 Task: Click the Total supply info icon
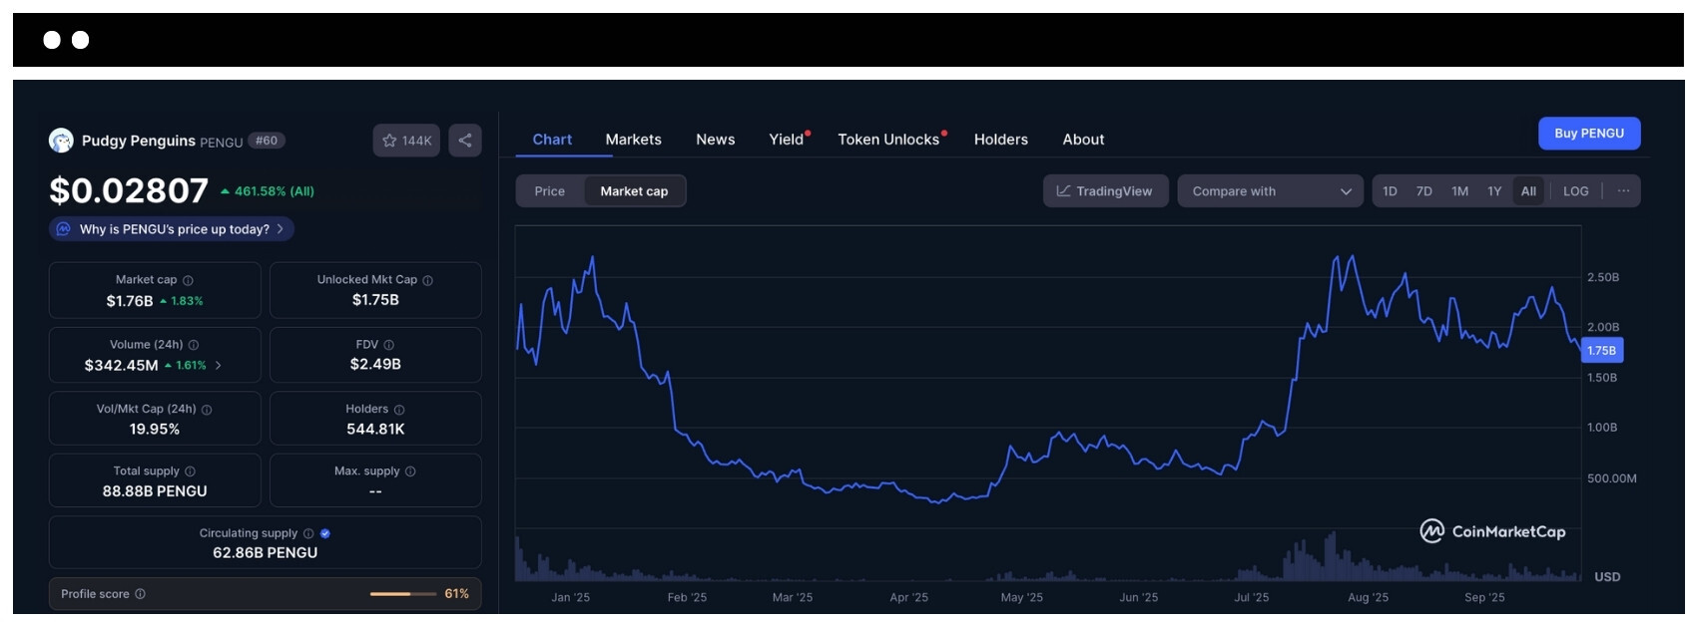coord(191,471)
